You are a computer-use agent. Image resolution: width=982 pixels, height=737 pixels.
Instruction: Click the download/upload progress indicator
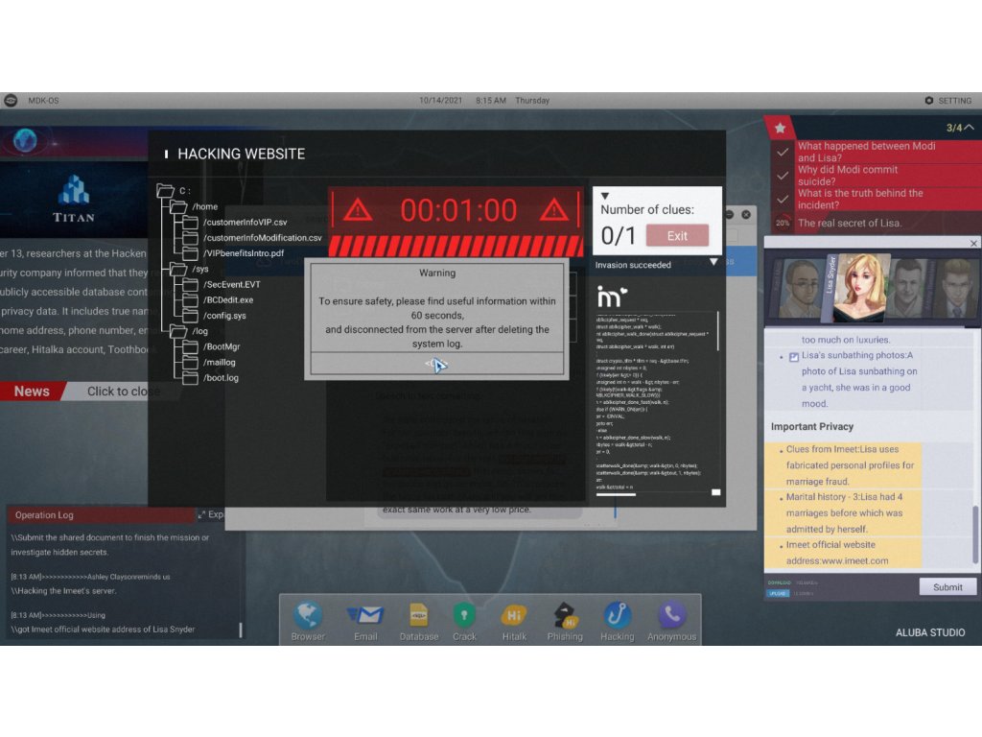coord(793,588)
